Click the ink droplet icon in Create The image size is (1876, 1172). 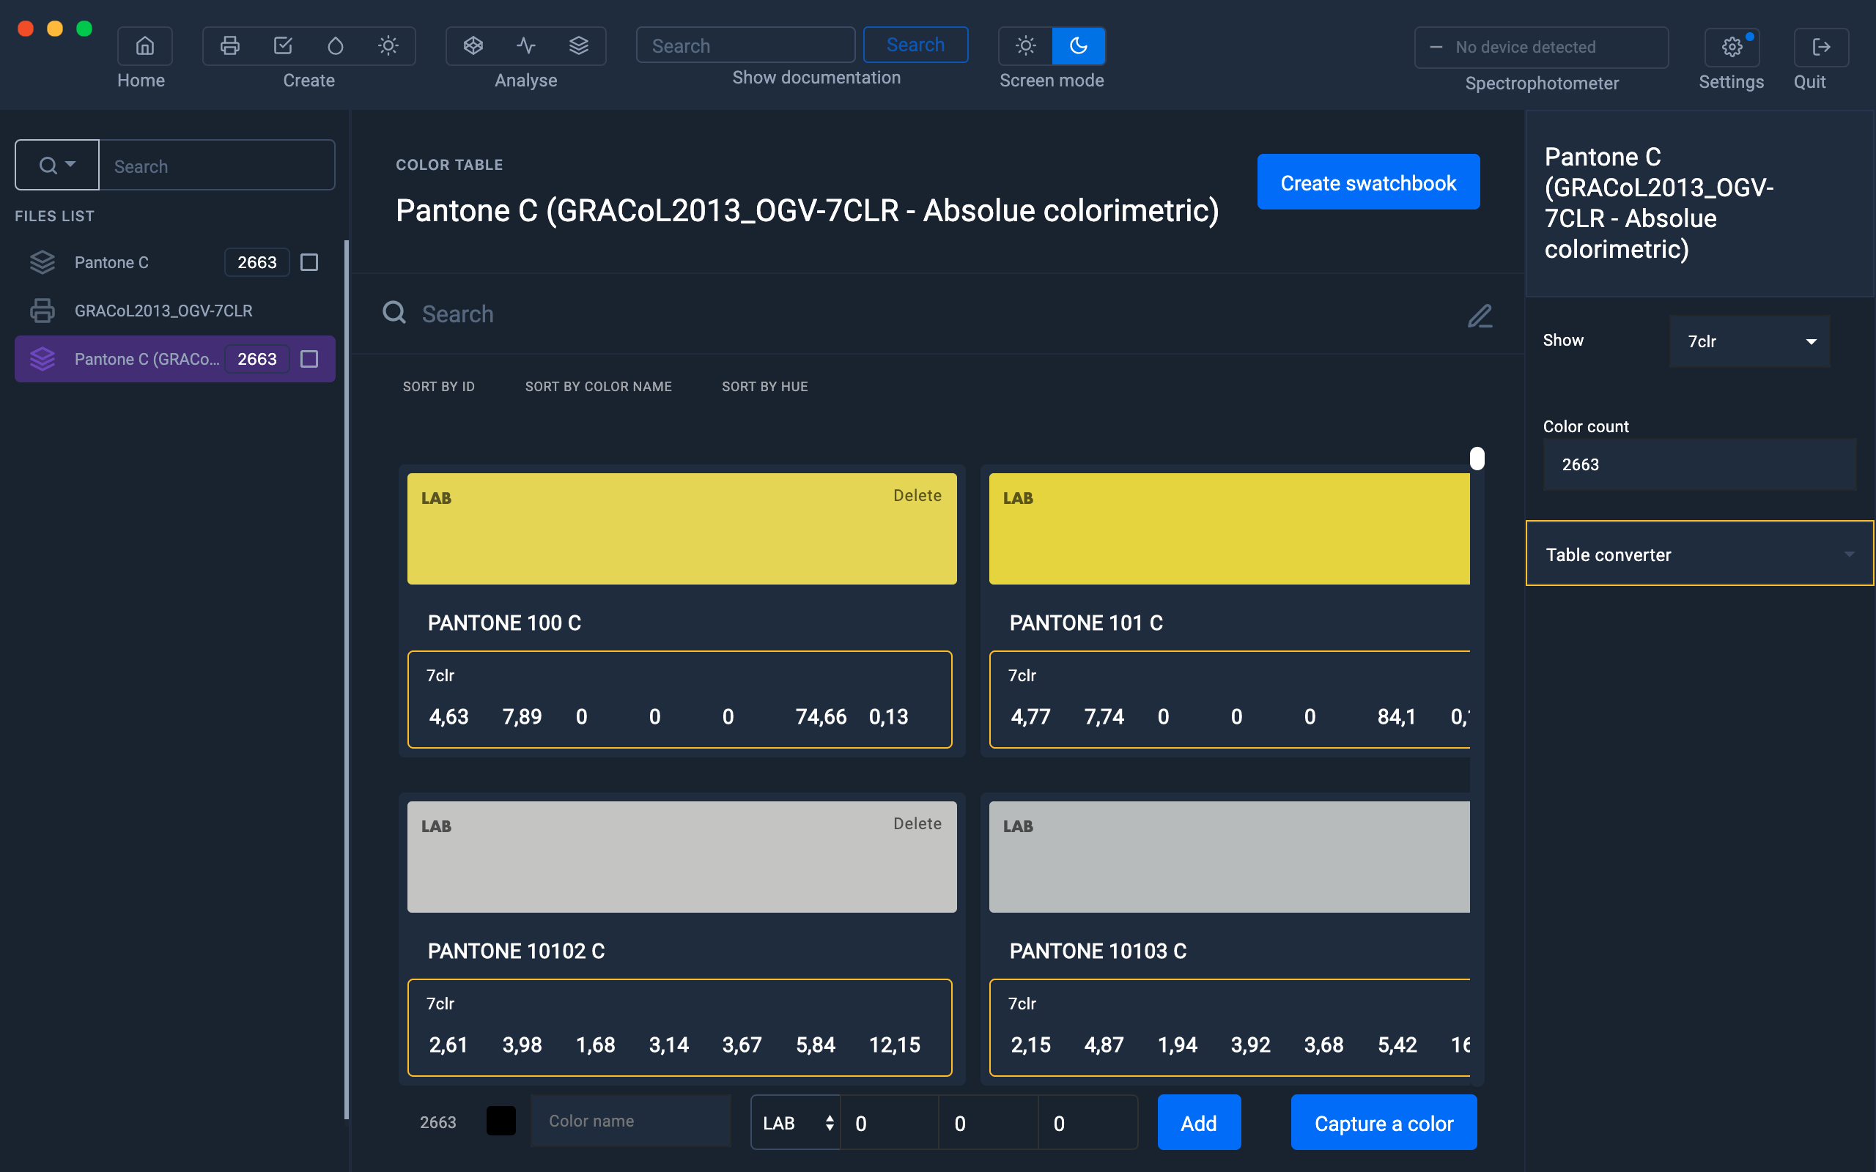tap(336, 45)
